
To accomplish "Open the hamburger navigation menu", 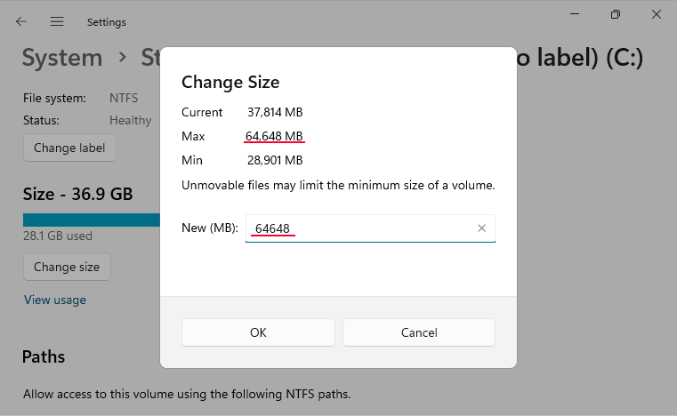I will [57, 21].
